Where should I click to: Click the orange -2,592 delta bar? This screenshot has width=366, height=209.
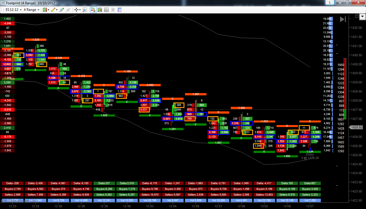click(150, 85)
